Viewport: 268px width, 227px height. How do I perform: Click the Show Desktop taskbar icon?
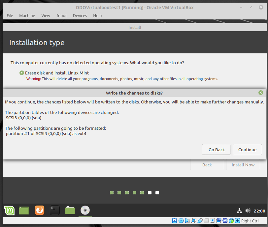24,210
